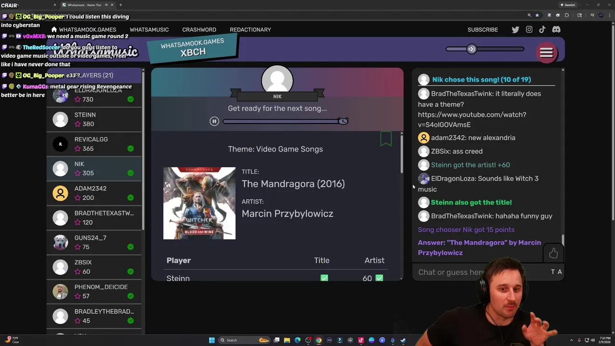Click the XBCH room code banner
The image size is (615, 346).
coord(192,48)
